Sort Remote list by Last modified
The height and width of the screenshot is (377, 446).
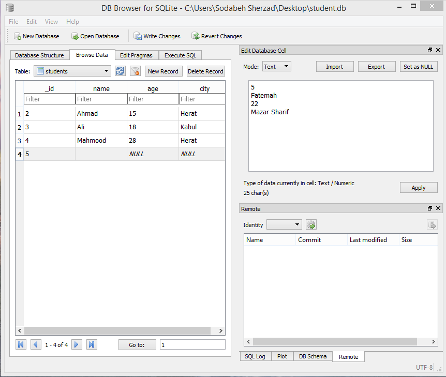(x=373, y=239)
